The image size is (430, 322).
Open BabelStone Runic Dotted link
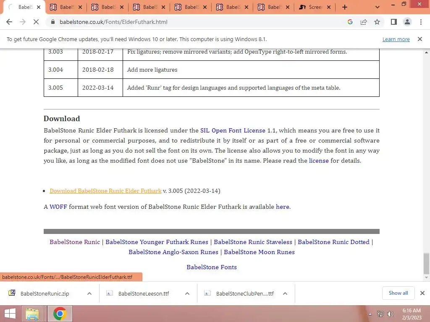333,242
